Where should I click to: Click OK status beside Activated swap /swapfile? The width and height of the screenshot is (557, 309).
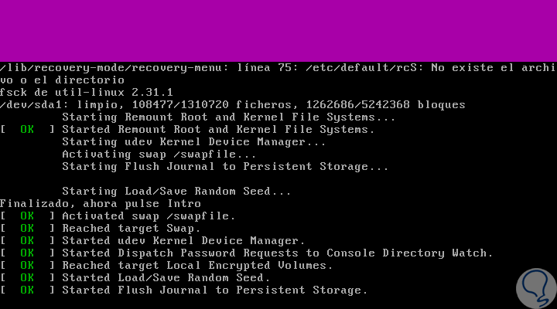tap(27, 216)
